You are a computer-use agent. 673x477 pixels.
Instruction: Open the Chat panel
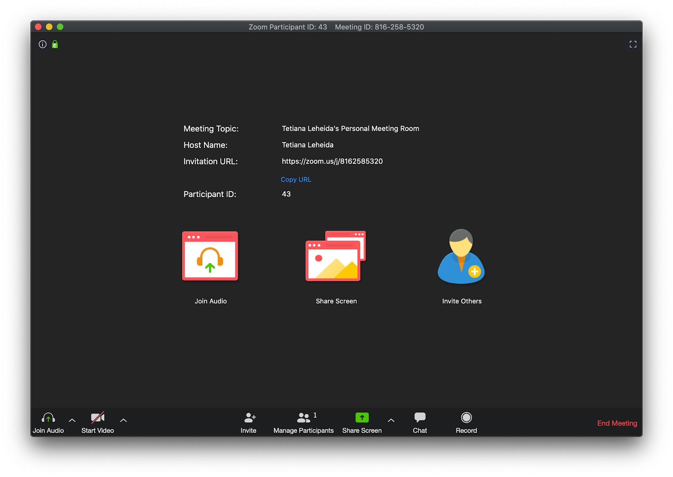pyautogui.click(x=420, y=422)
